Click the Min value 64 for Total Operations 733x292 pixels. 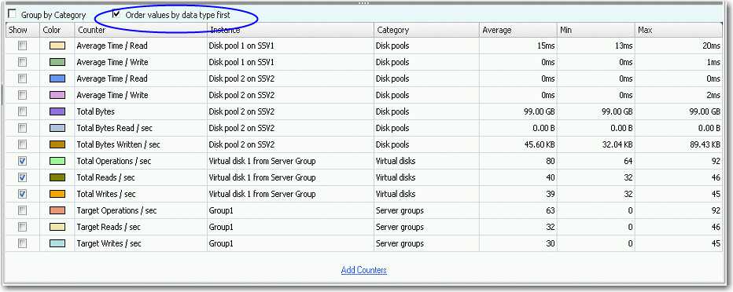pos(628,161)
